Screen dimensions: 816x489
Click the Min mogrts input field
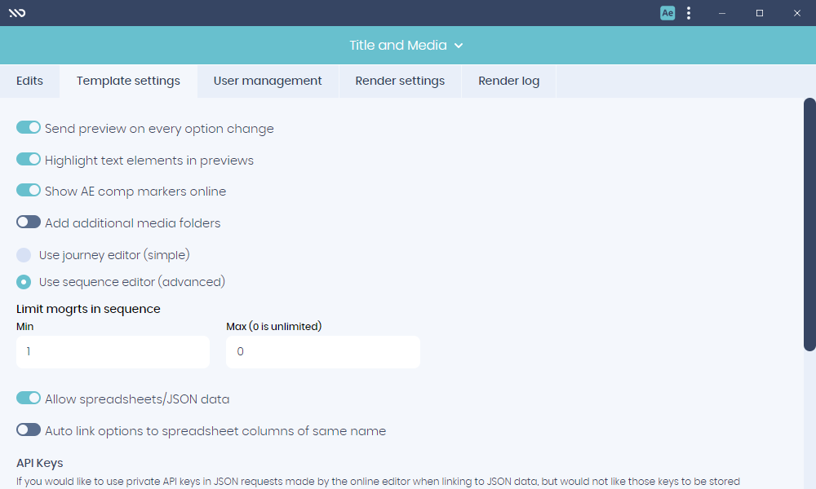(113, 352)
